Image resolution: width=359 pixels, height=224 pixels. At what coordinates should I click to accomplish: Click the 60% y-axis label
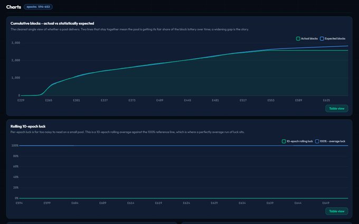click(16, 167)
